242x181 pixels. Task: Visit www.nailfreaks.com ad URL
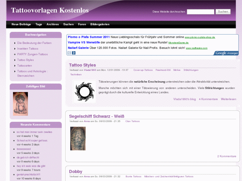[x=197, y=48]
